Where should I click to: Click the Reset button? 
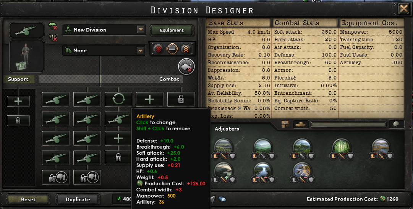click(28, 199)
